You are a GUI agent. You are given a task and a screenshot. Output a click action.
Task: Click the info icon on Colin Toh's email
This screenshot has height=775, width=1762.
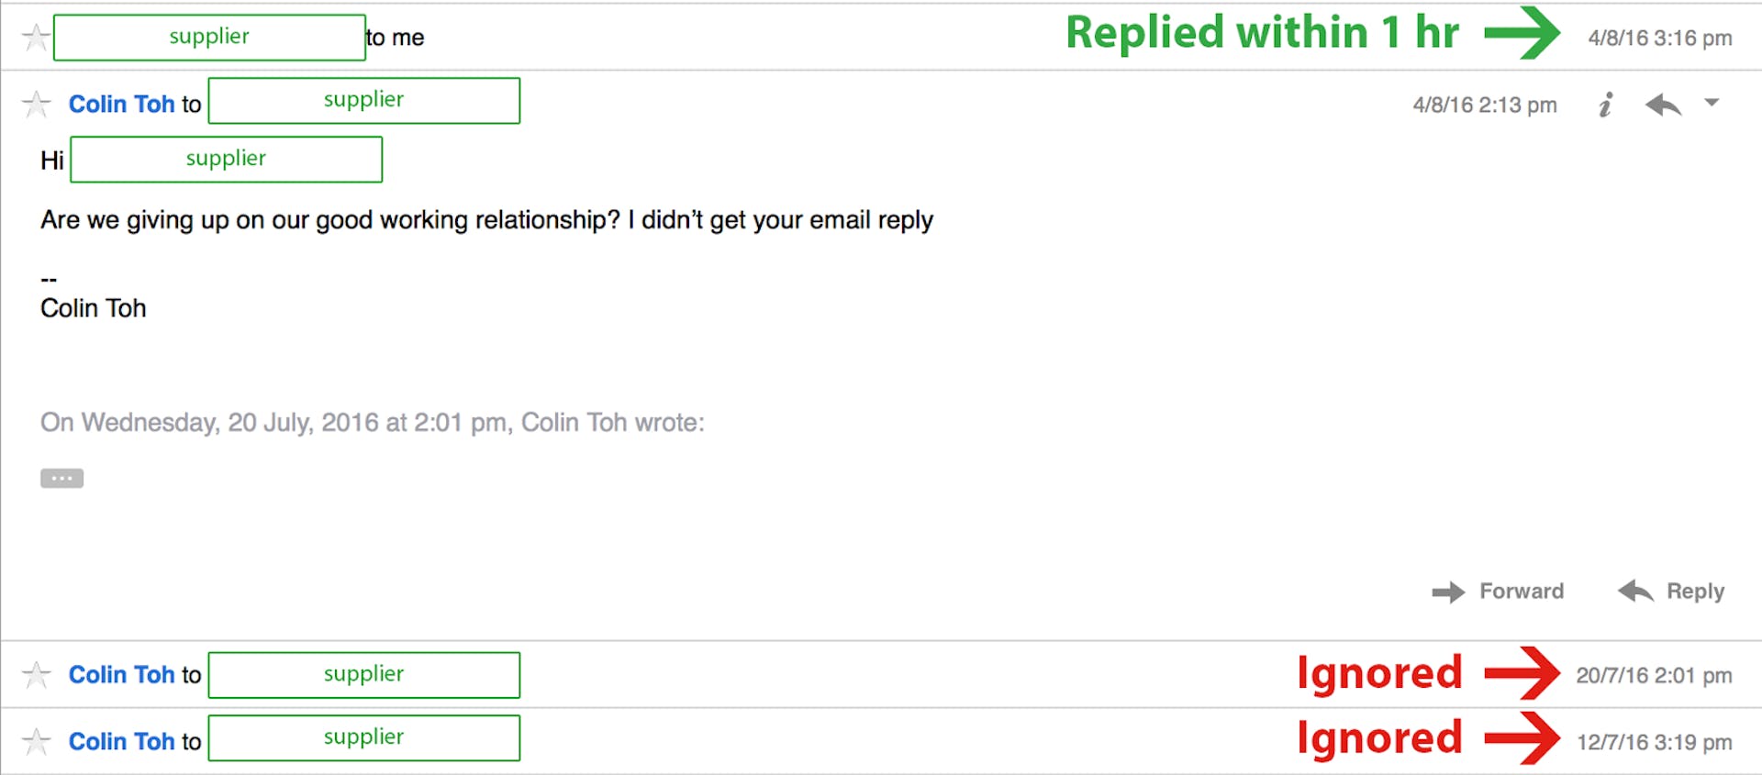pyautogui.click(x=1604, y=105)
